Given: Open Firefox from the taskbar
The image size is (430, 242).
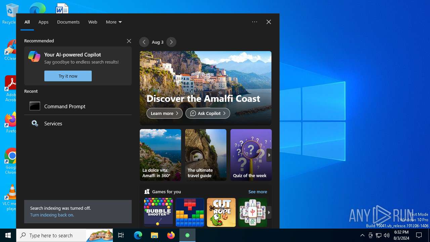Looking at the screenshot, I should [x=171, y=235].
